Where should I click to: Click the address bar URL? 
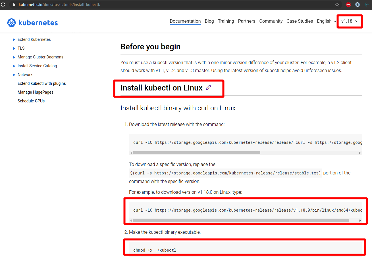60,5
